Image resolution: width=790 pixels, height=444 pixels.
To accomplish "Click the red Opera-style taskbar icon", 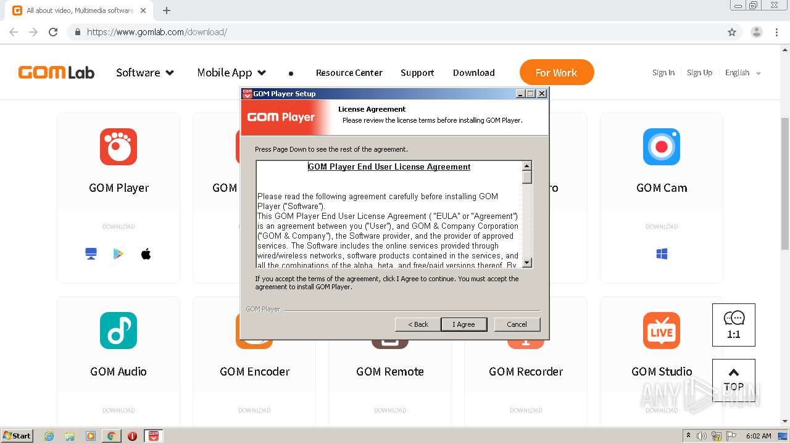I will point(132,436).
